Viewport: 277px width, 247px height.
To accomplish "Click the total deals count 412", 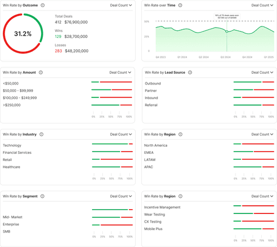I will [x=58, y=22].
